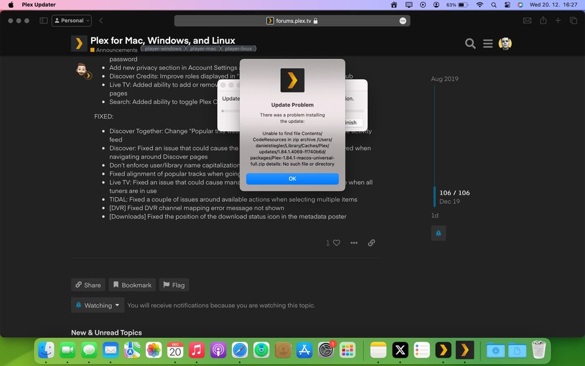Screen dimensions: 585x366
Task: Open App Store from the Dock
Action: [x=304, y=350]
